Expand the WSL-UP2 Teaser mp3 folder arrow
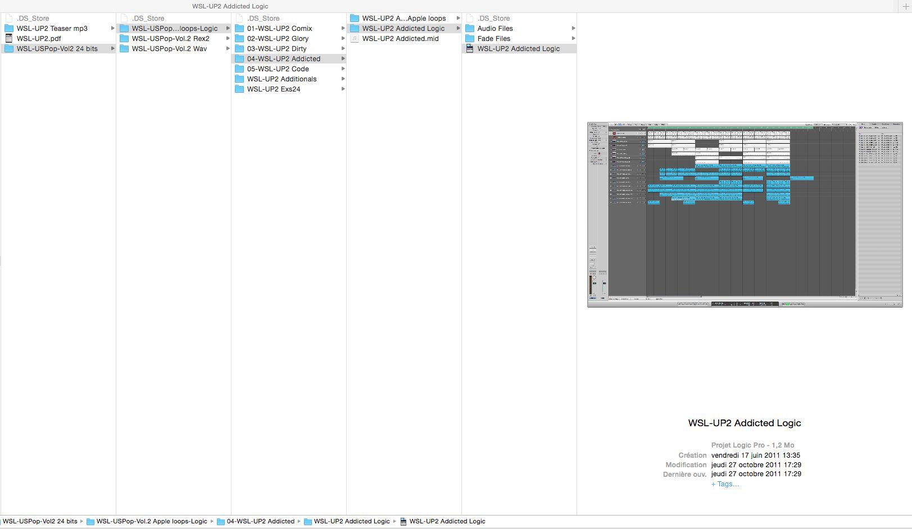 pyautogui.click(x=113, y=28)
